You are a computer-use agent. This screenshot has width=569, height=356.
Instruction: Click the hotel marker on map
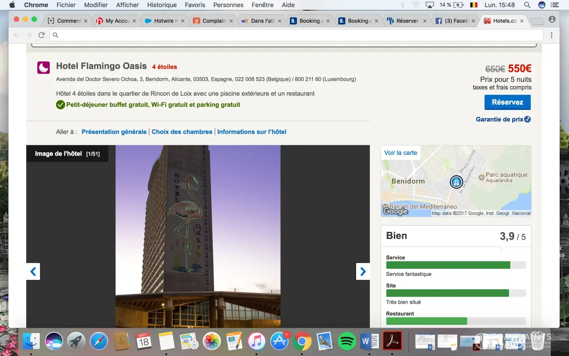point(456,182)
